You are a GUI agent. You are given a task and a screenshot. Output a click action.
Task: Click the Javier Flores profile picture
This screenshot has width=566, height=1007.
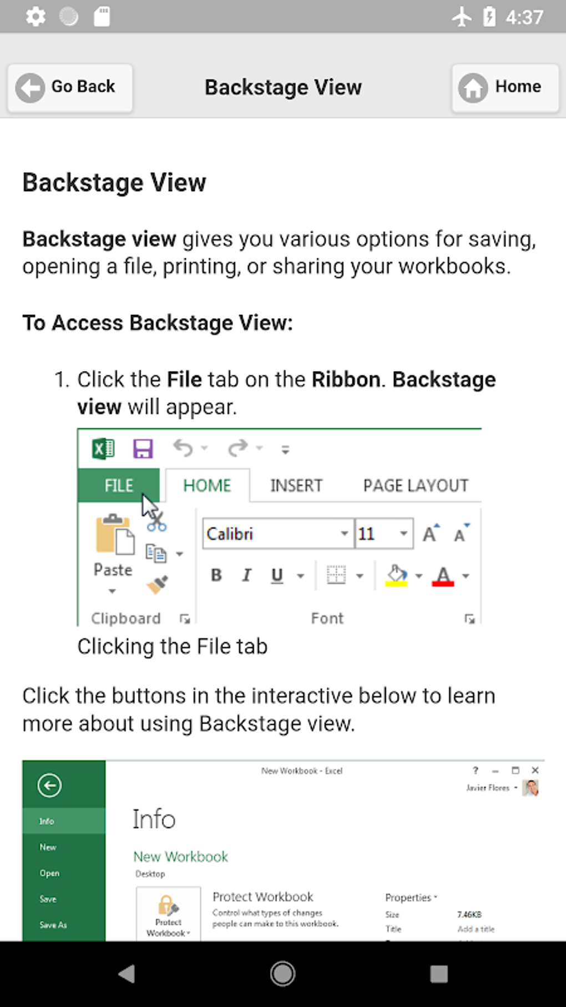(x=530, y=787)
